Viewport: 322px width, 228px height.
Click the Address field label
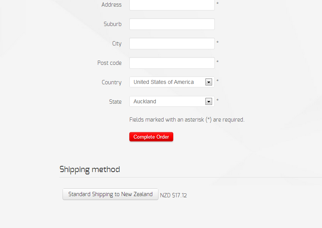[111, 5]
